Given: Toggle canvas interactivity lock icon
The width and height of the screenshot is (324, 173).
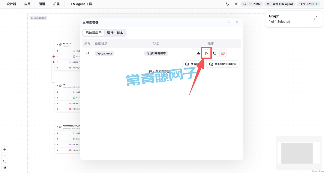Looking at the screenshot, I should pyautogui.click(x=5, y=167).
